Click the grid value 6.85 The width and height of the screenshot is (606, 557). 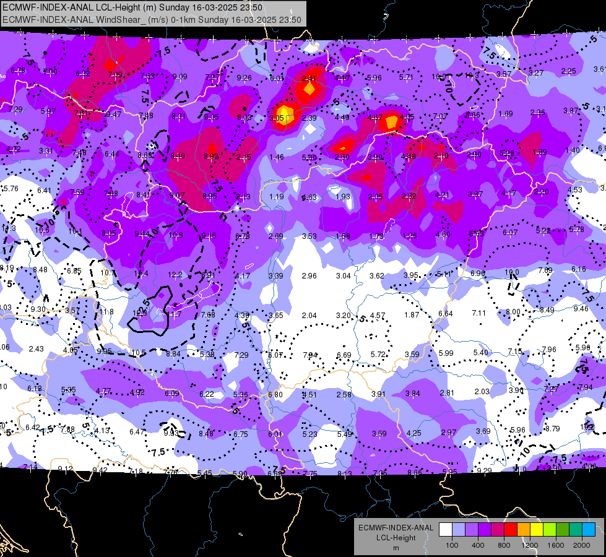pyautogui.click(x=74, y=271)
